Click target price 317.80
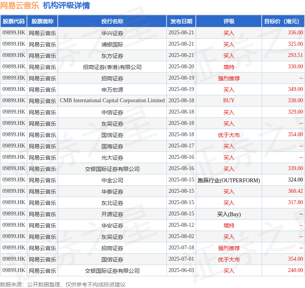305x288 pixels. (295, 202)
